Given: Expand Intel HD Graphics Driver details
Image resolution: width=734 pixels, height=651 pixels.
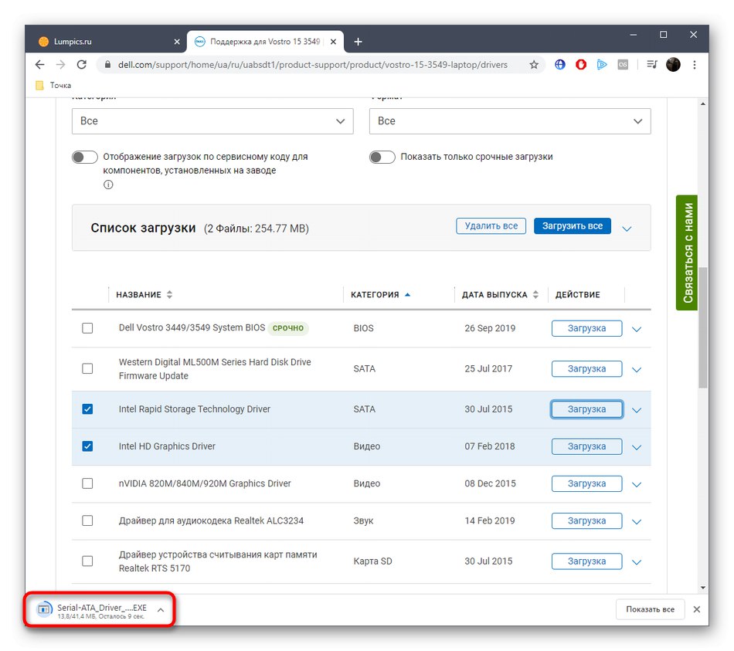Looking at the screenshot, I should tap(637, 447).
